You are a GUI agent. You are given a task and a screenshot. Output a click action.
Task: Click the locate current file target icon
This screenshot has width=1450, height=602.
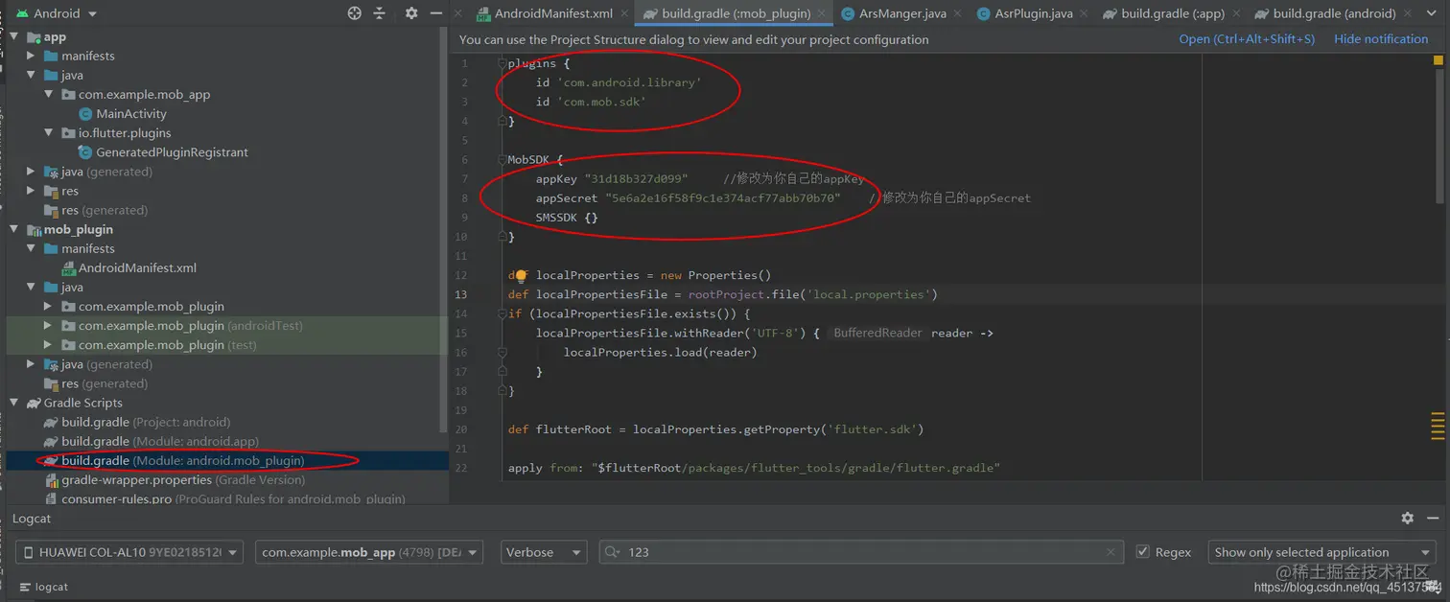click(x=355, y=13)
